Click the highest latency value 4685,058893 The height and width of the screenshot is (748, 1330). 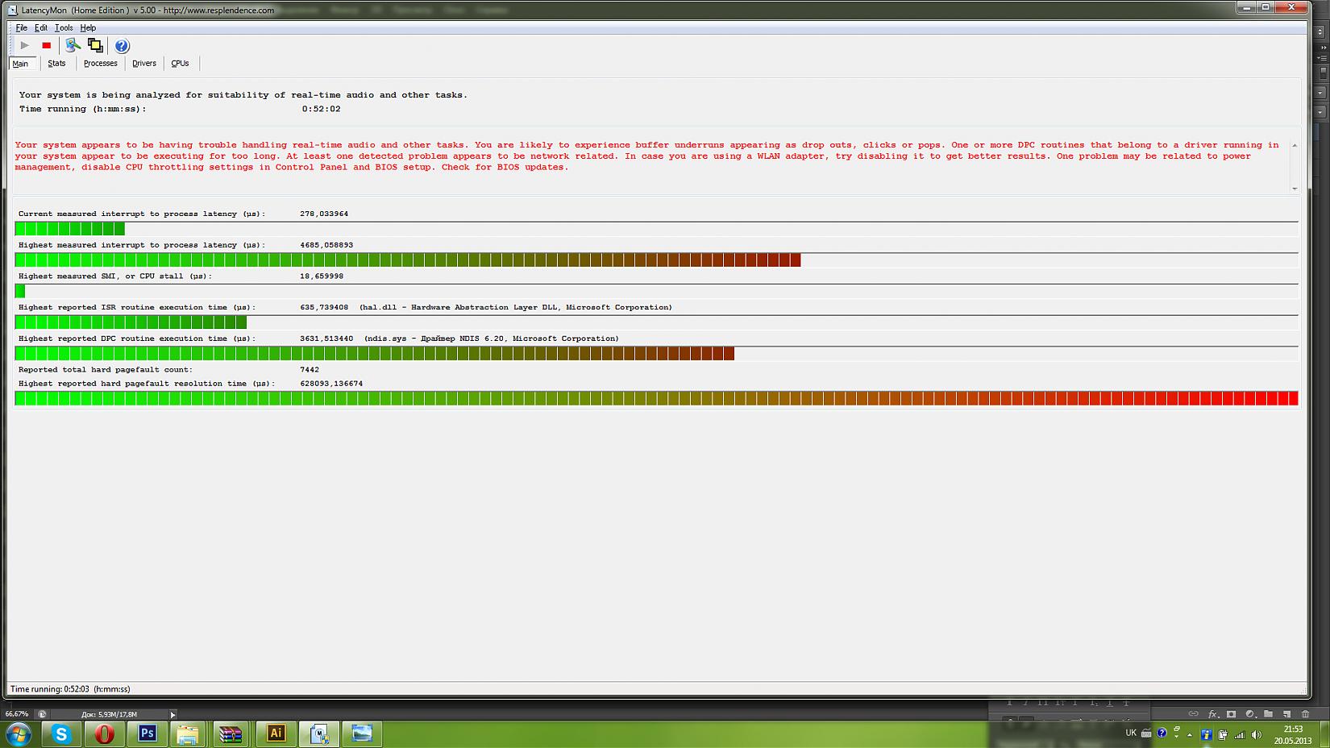(326, 245)
